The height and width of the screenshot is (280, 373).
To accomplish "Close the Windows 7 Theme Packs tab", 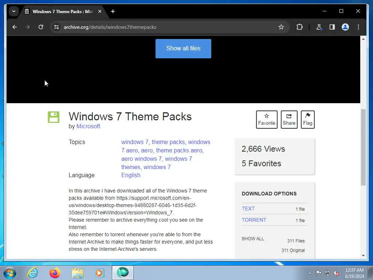I will pyautogui.click(x=100, y=11).
